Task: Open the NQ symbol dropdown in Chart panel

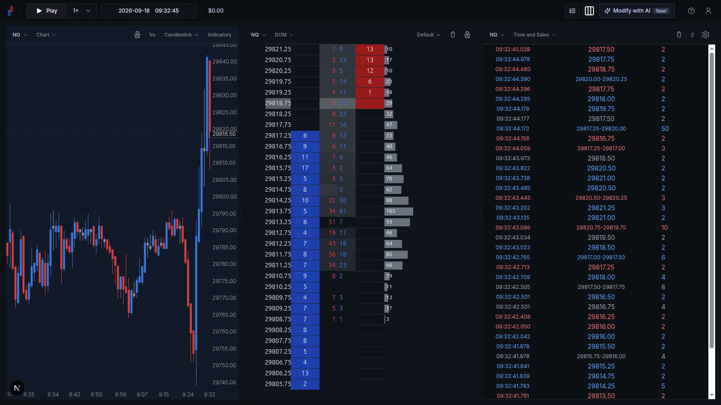Action: click(x=20, y=35)
